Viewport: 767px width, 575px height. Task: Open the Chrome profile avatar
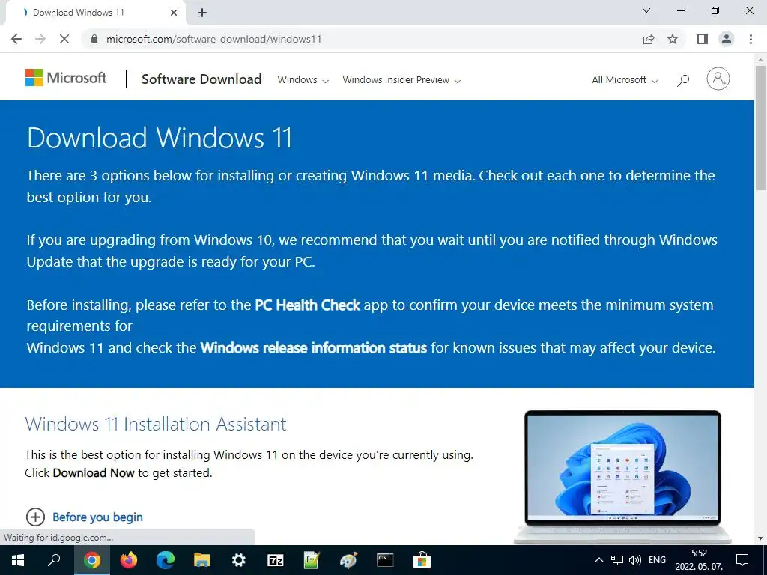[x=727, y=39]
